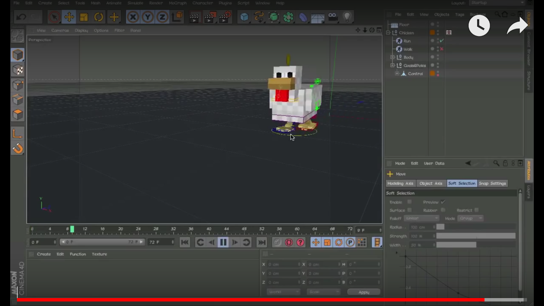Click the light bulb icon
This screenshot has width=544, height=306.
[347, 17]
